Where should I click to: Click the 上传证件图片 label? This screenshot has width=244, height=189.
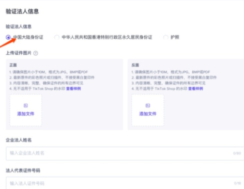point(19,53)
